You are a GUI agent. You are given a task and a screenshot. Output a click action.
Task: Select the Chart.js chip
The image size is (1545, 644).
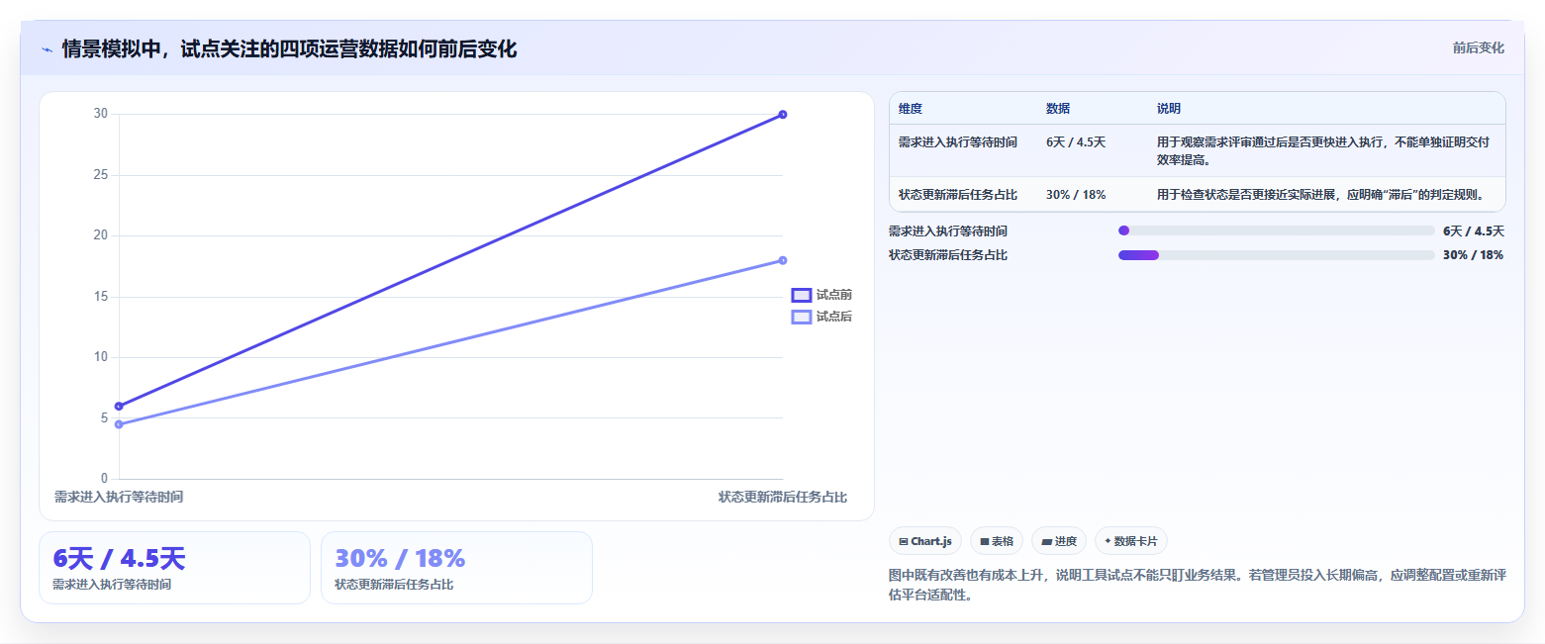click(x=925, y=541)
